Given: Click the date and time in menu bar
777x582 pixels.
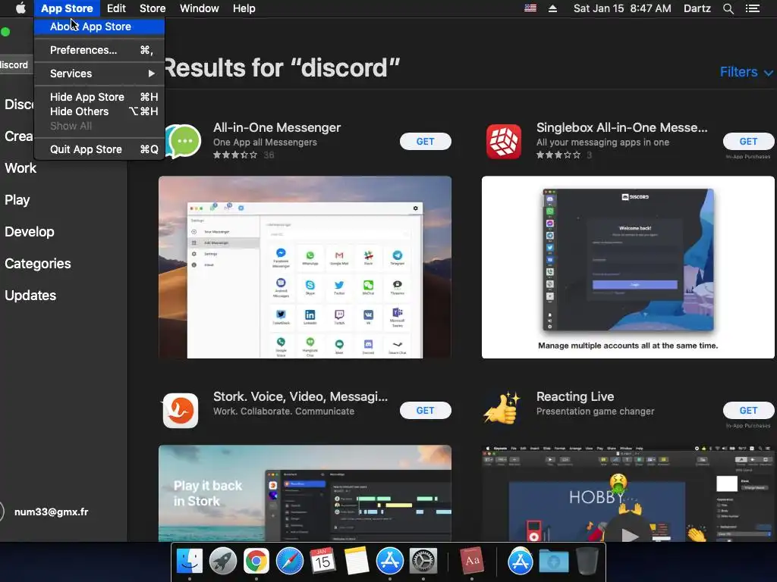Looking at the screenshot, I should [x=622, y=8].
